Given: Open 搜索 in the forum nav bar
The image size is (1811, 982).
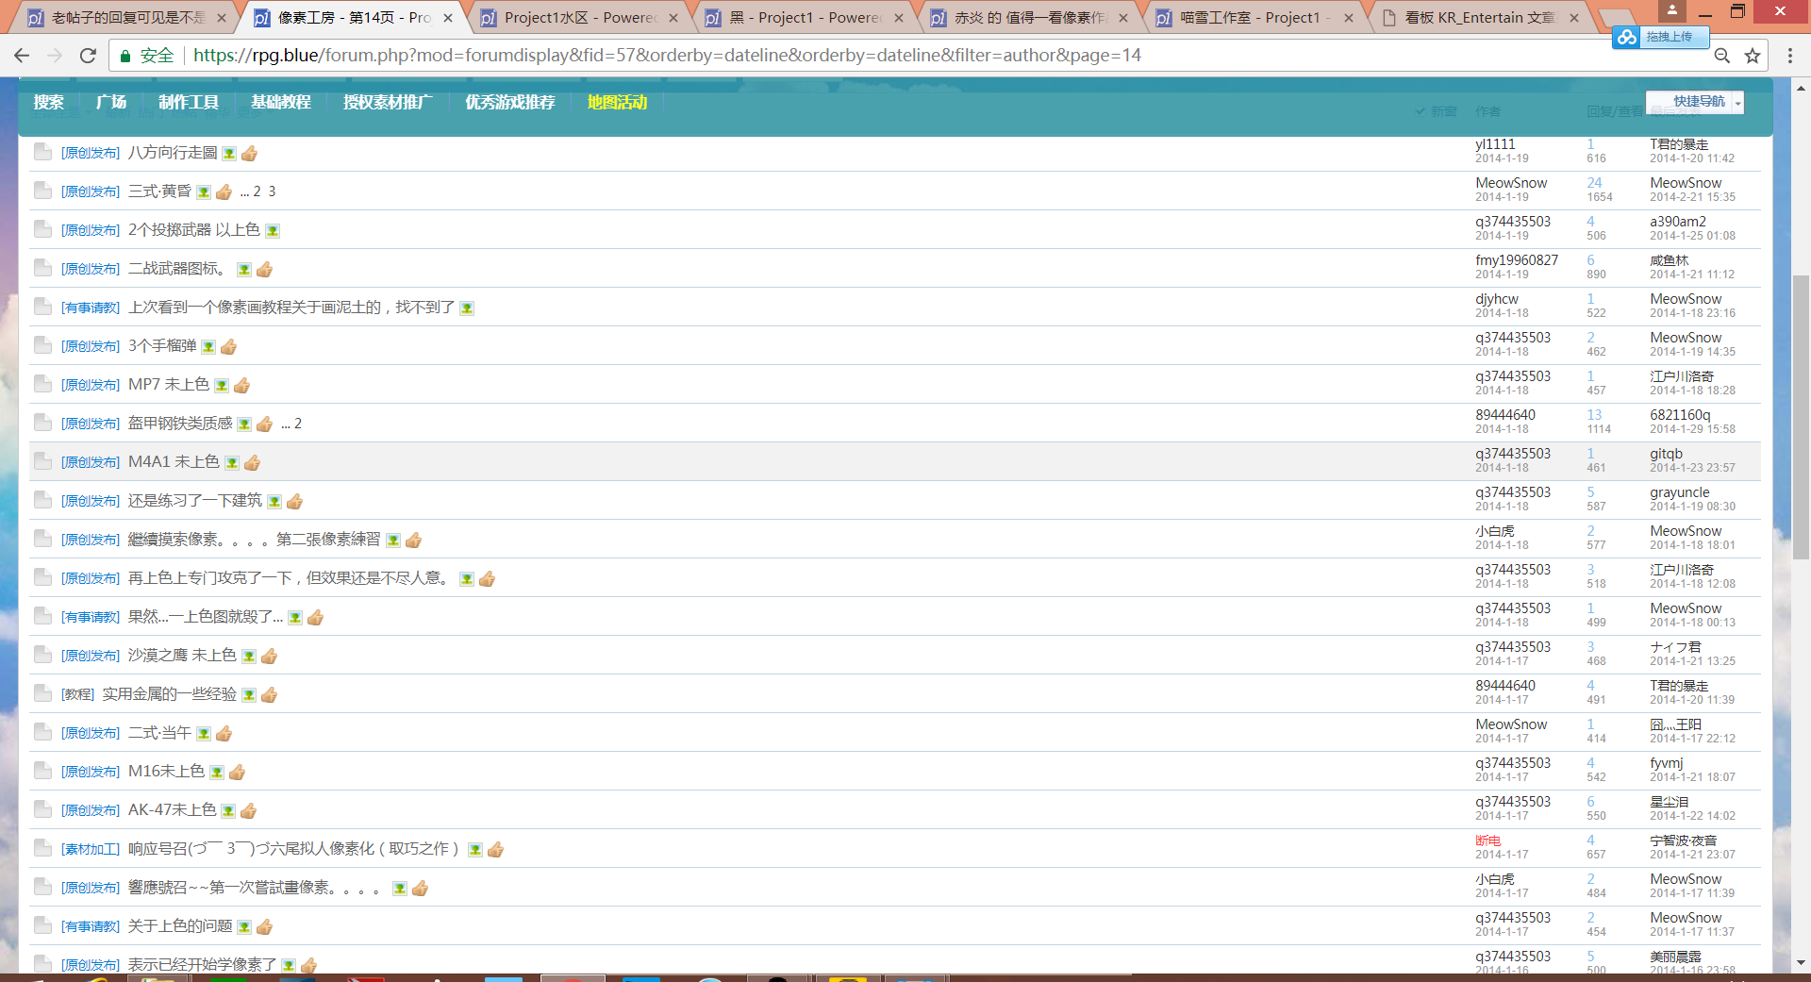Looking at the screenshot, I should click(x=49, y=102).
